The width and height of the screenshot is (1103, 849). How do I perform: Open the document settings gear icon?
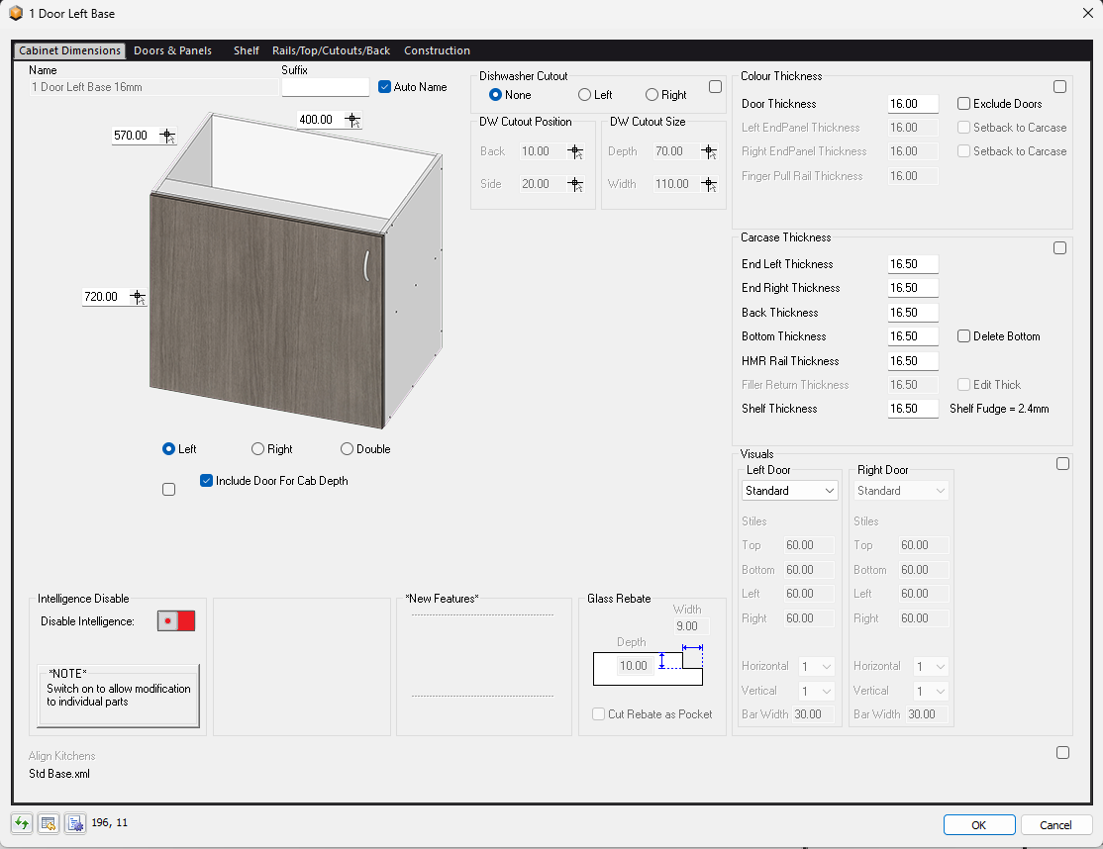[75, 823]
